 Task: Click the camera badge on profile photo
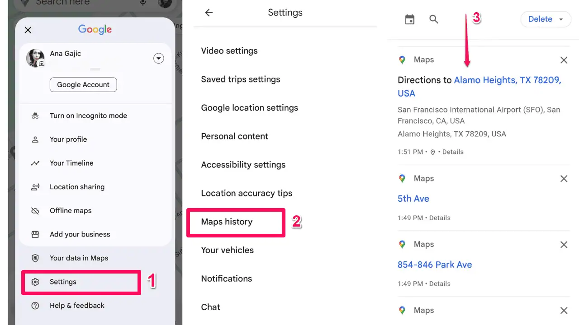[42, 64]
